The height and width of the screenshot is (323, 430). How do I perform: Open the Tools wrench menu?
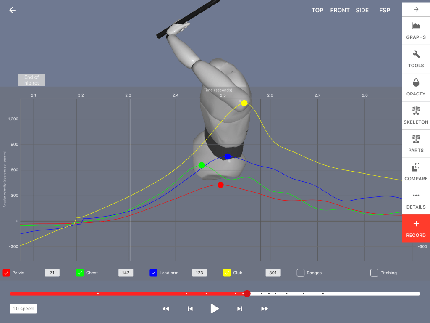click(416, 59)
